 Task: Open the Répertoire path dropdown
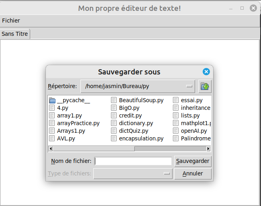coord(138,86)
